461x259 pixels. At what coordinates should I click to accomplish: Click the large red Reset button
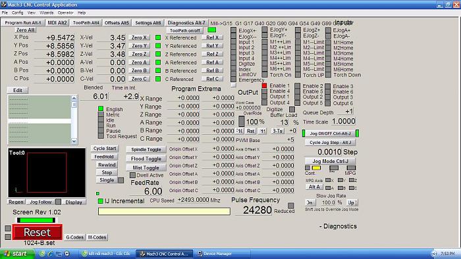(x=38, y=232)
